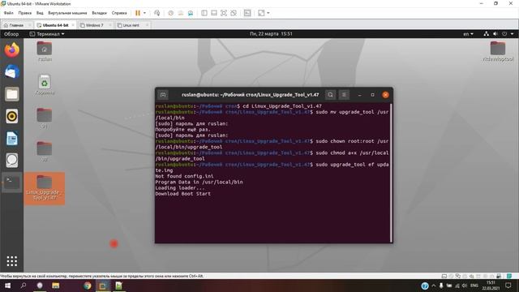Click the terminal vertical scrollbar
The image size is (519, 292).
391,173
